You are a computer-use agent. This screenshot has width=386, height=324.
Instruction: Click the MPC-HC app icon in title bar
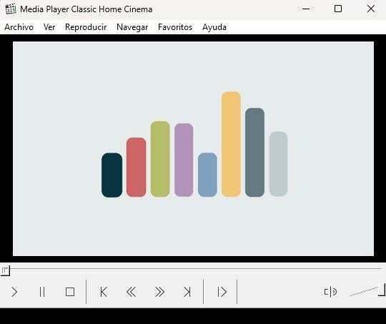click(x=11, y=9)
